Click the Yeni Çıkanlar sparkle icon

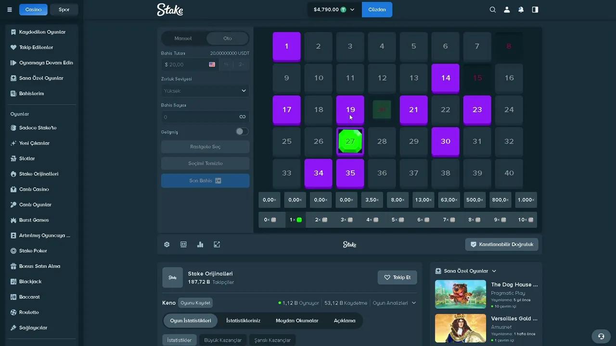coord(13,143)
